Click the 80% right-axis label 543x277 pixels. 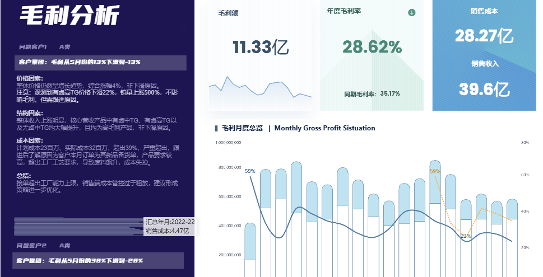[525, 143]
